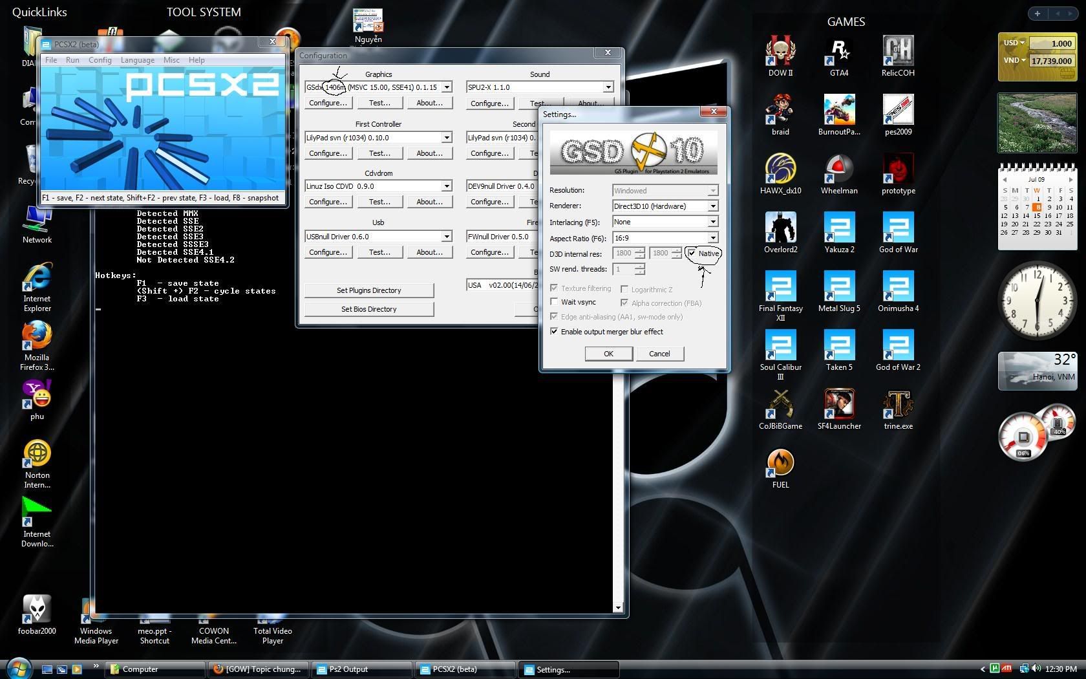Open the Final Fantasy XII shortcut
Viewport: 1086px width, 679px height.
tap(780, 296)
